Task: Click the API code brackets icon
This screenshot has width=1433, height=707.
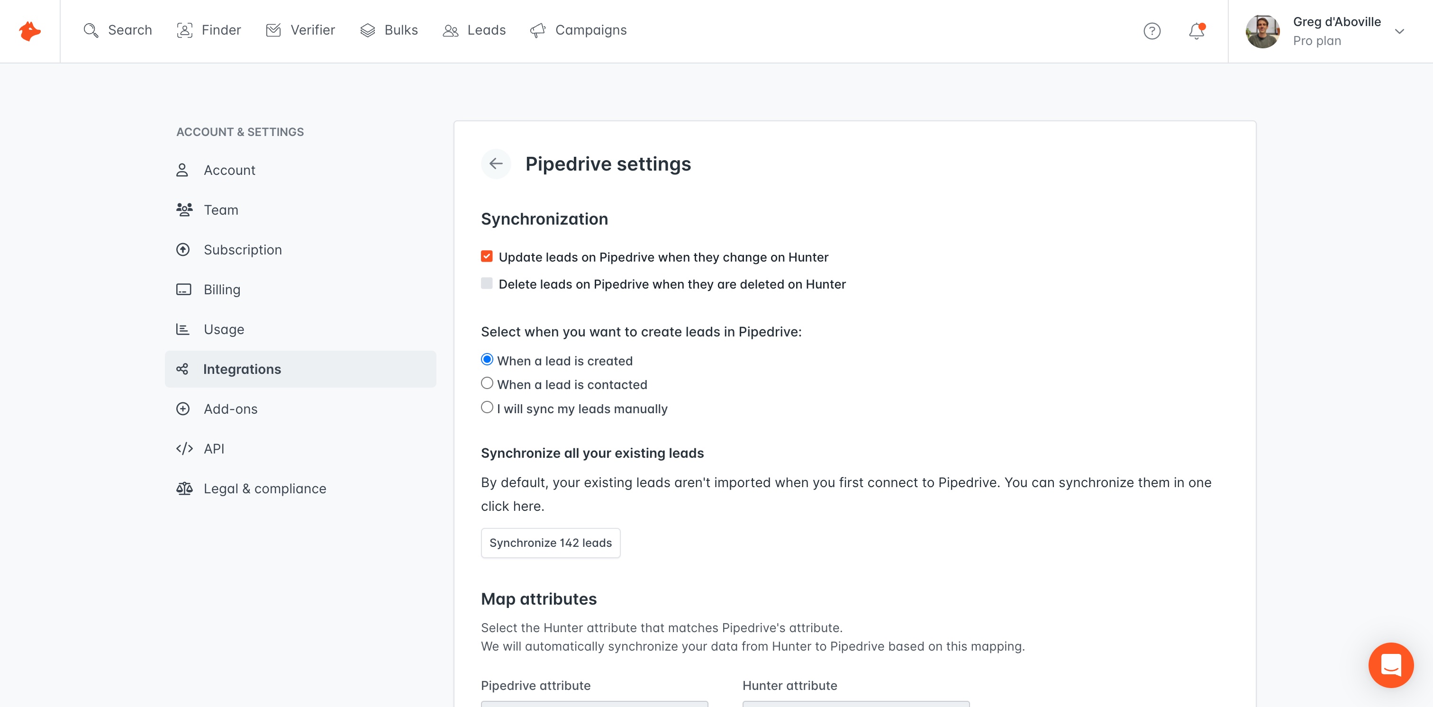Action: [x=184, y=448]
